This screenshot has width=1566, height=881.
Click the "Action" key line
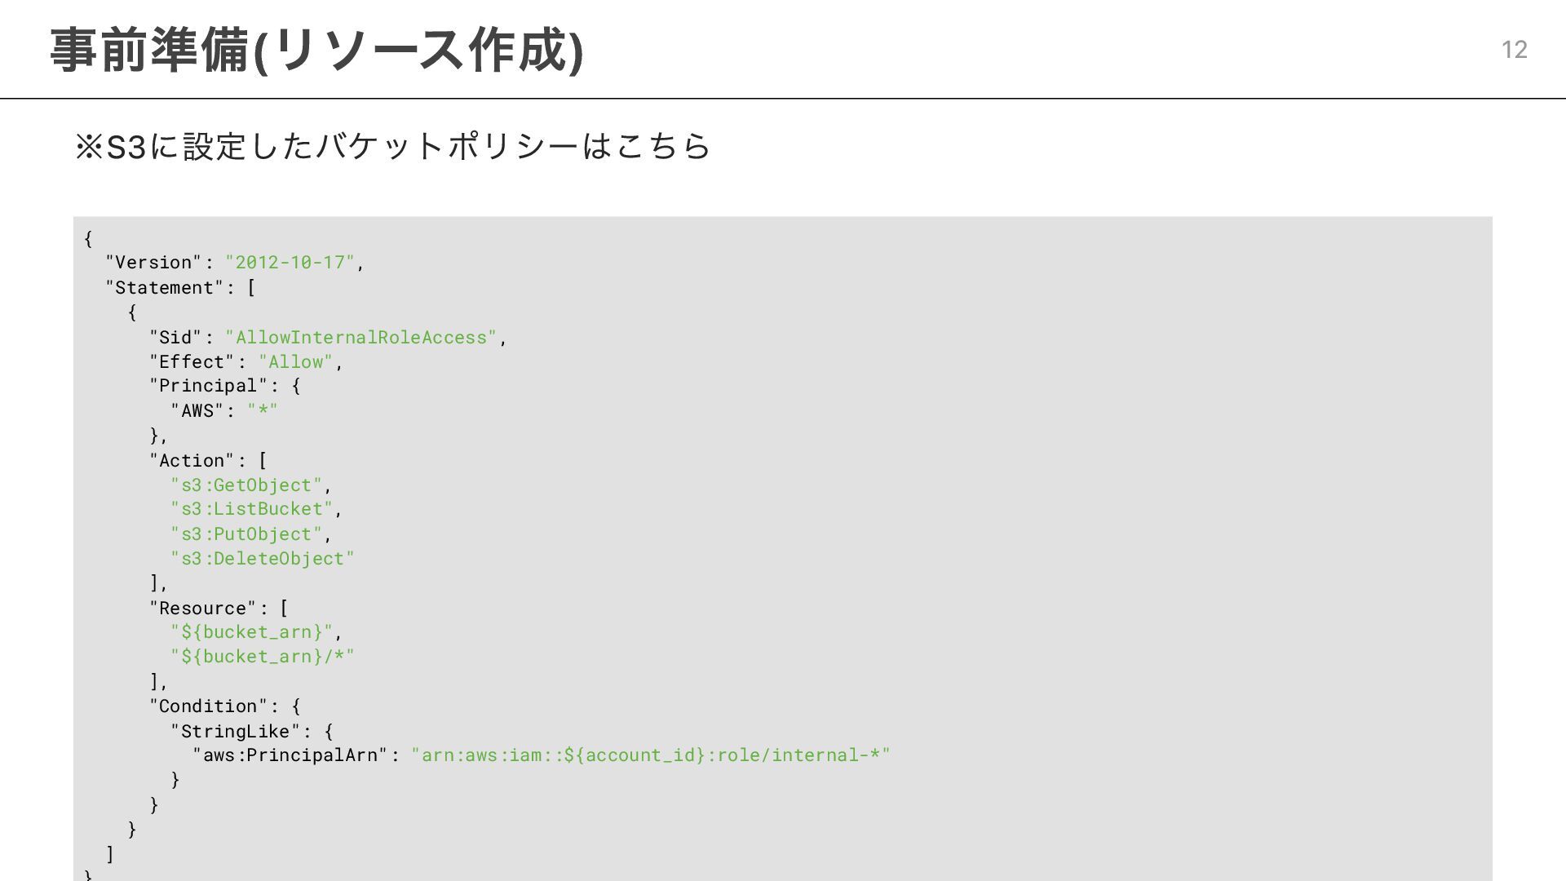208,461
